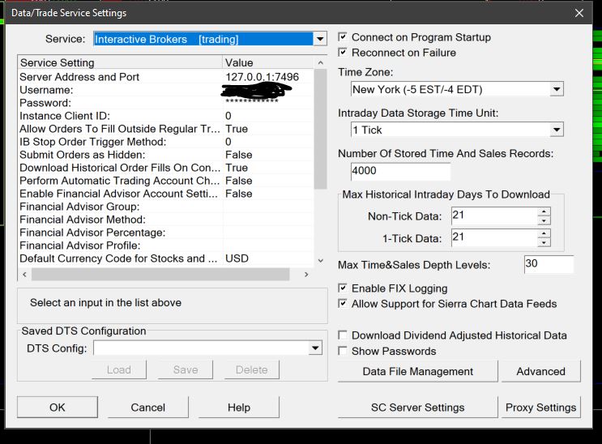Select the Financial Advisor Percentage row
Image resolution: width=602 pixels, height=444 pixels.
[165, 233]
